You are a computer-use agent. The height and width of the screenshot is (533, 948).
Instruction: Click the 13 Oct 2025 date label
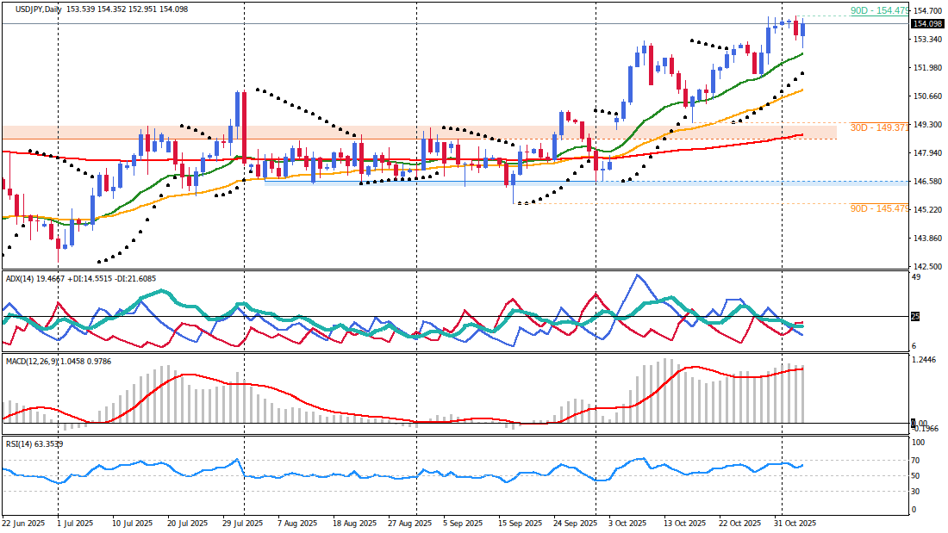coord(685,524)
